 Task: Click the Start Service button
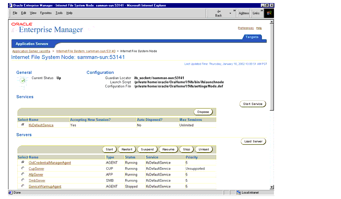(x=253, y=104)
